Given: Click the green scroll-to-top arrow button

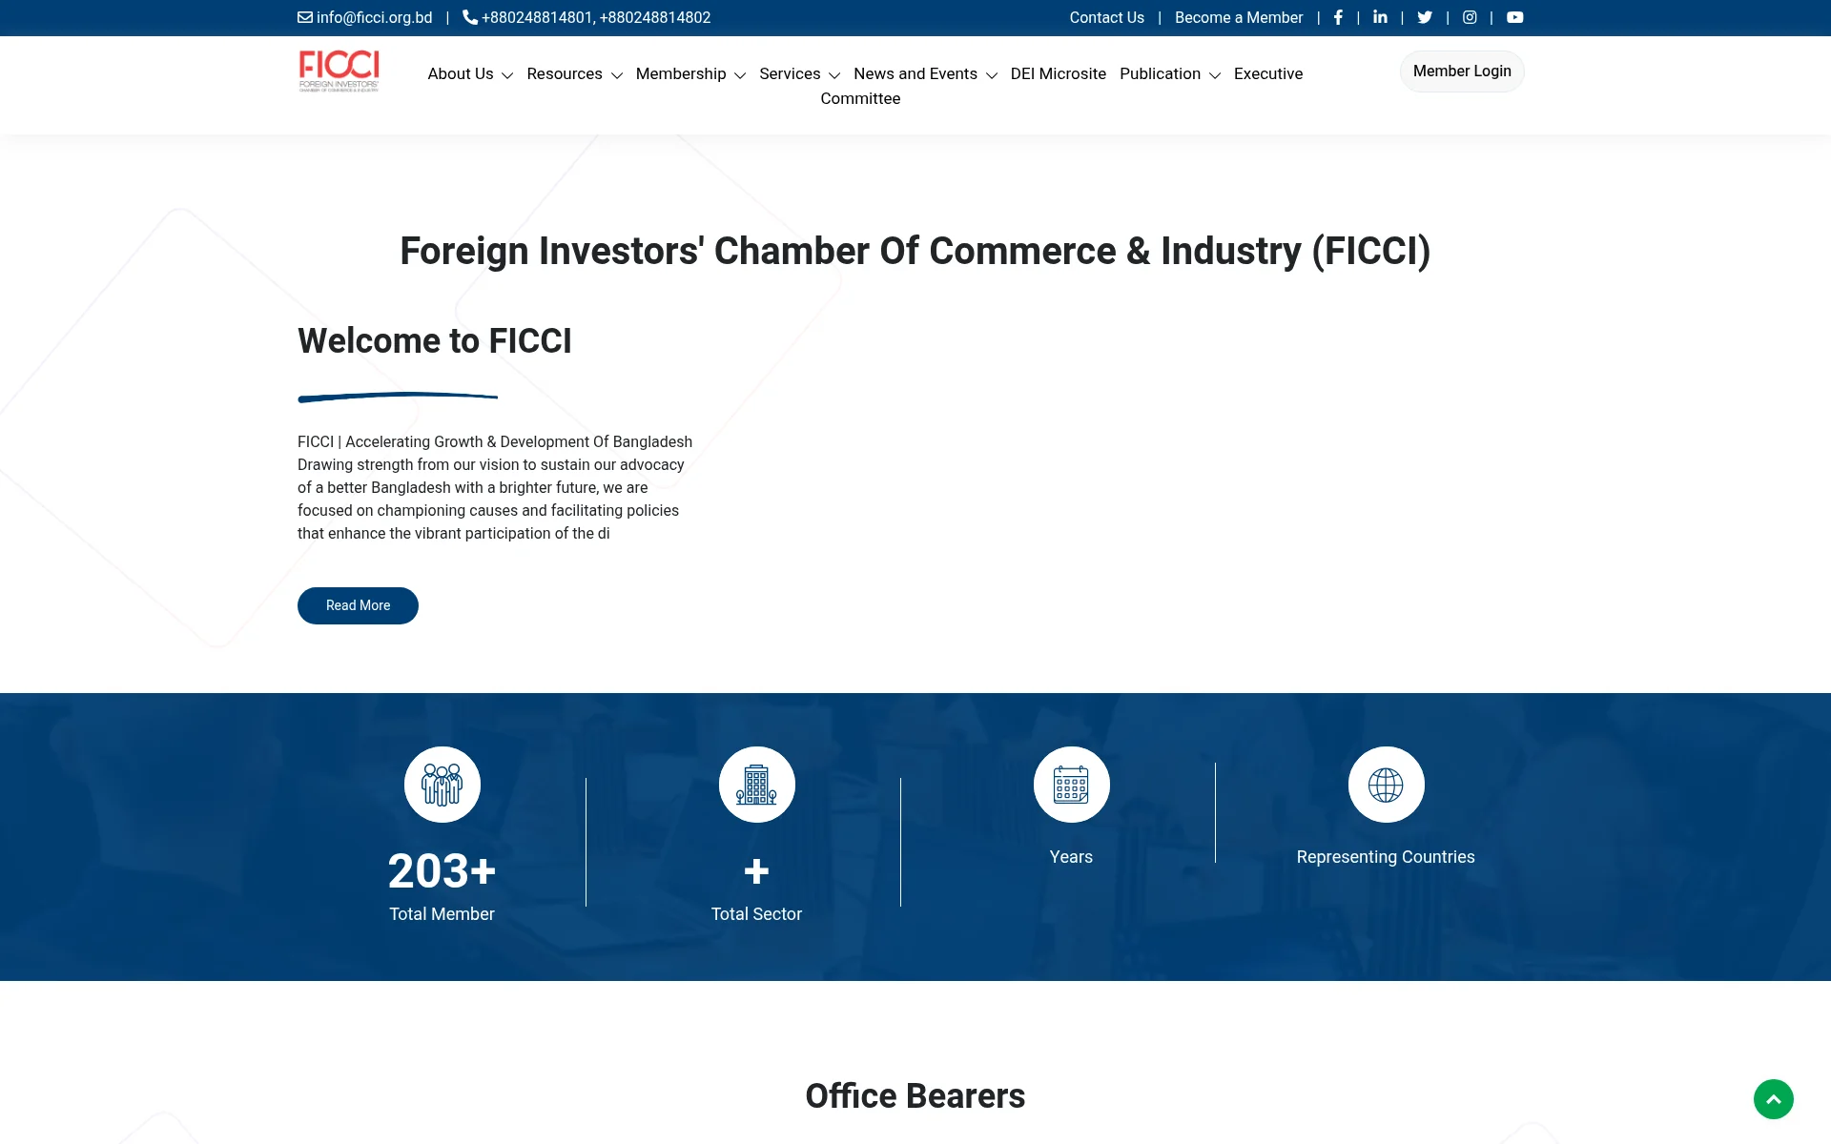Looking at the screenshot, I should tap(1774, 1099).
